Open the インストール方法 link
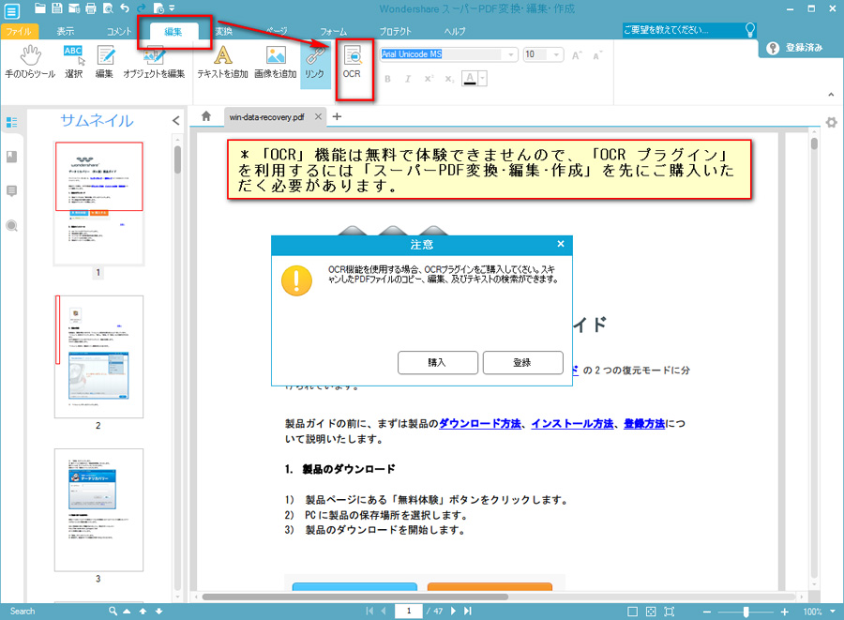 click(572, 424)
